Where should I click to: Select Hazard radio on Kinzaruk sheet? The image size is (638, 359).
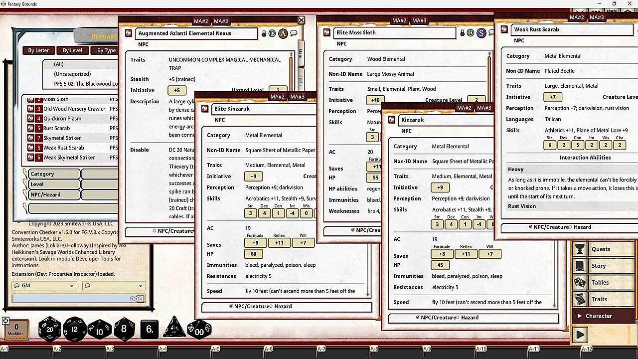tap(457, 317)
